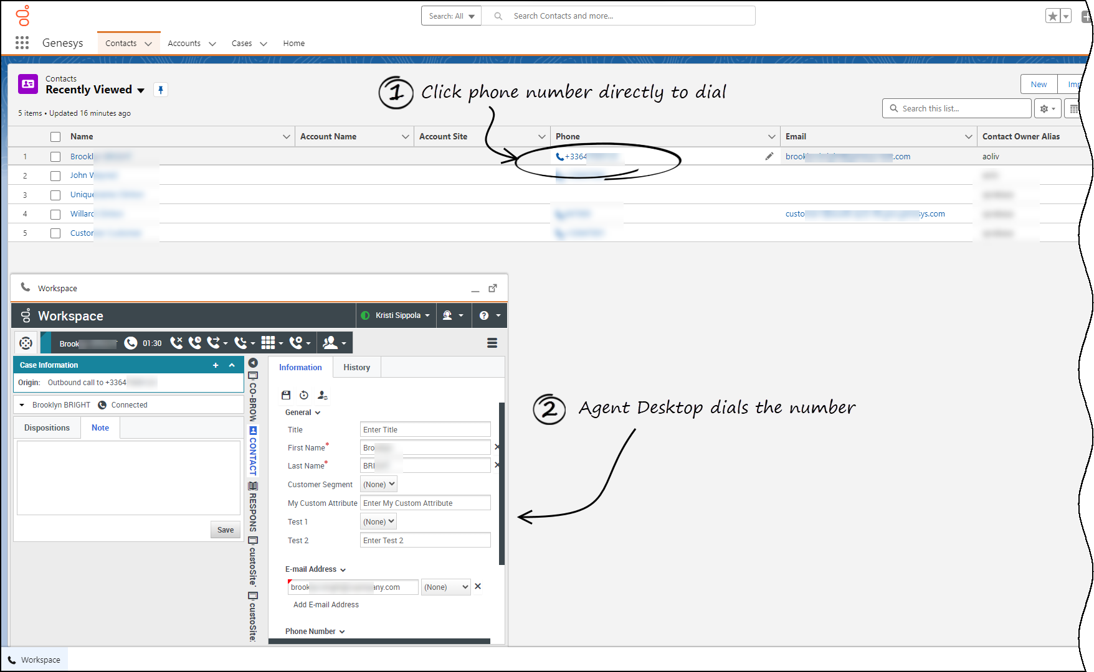Reset contact changes with the reset icon
Screen dimensions: 1094x672
pos(304,395)
